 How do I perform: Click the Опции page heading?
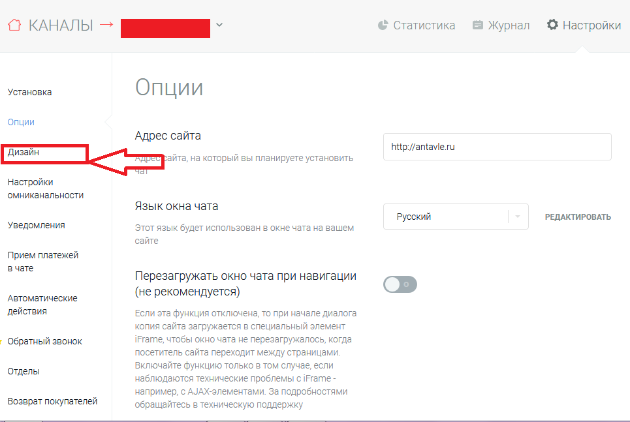[x=168, y=87]
